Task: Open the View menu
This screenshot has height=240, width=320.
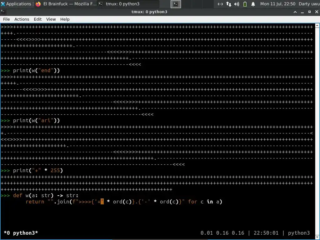Action: (x=51, y=19)
